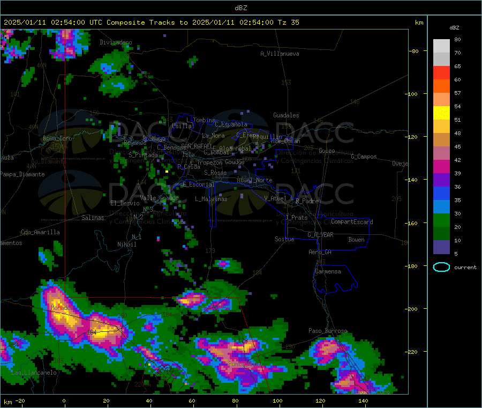Click the V_Atuel map label
The width and height of the screenshot is (482, 408).
[x=275, y=198]
